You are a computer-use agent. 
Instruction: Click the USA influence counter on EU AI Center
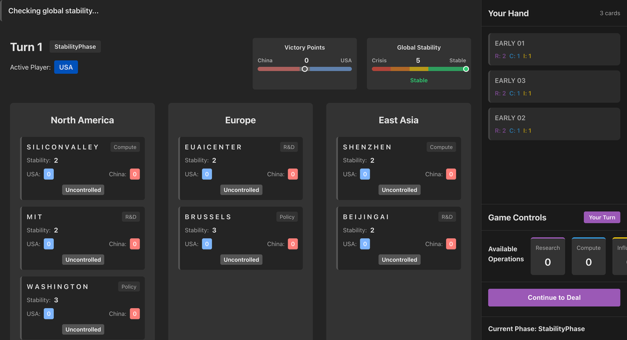pyautogui.click(x=207, y=174)
